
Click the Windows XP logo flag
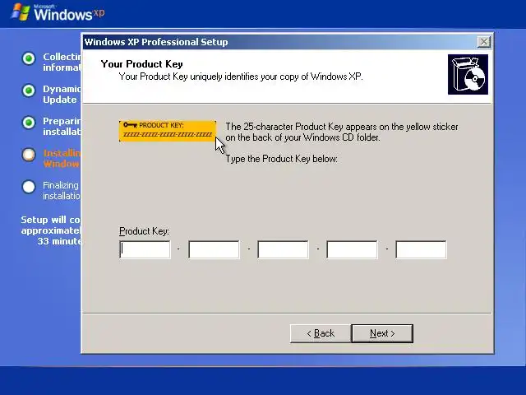pyautogui.click(x=21, y=12)
